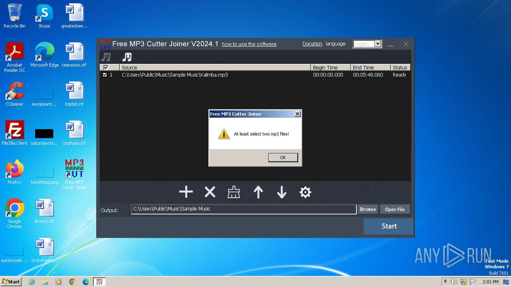Close the MP3 Cutter Joiner window

(x=406, y=44)
